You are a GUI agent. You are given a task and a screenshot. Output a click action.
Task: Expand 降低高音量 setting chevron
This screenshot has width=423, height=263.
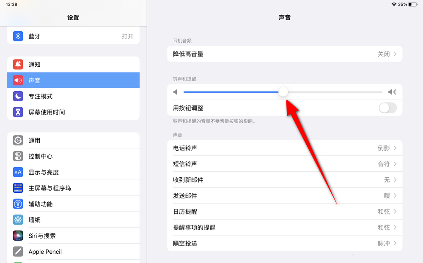[395, 54]
